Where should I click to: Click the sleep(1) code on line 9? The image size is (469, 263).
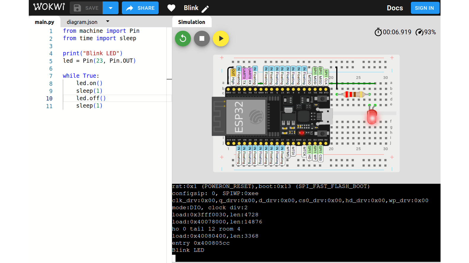(x=89, y=91)
